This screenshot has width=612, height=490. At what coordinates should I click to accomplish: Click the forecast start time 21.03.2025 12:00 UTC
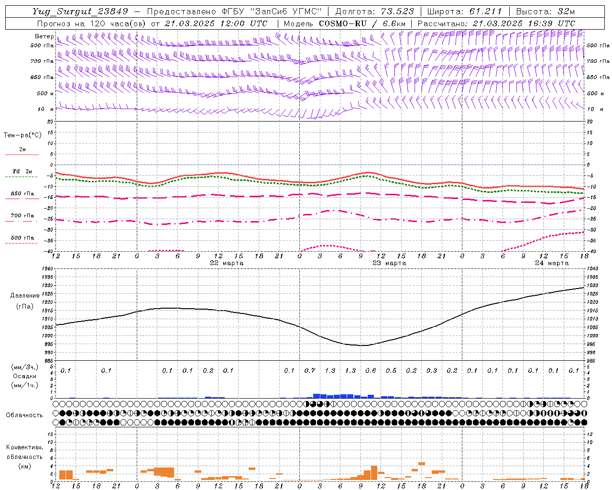click(x=216, y=23)
